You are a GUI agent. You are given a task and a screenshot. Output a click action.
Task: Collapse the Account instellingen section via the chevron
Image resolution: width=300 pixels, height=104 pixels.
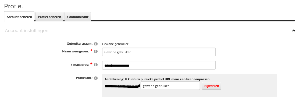pos(294,30)
